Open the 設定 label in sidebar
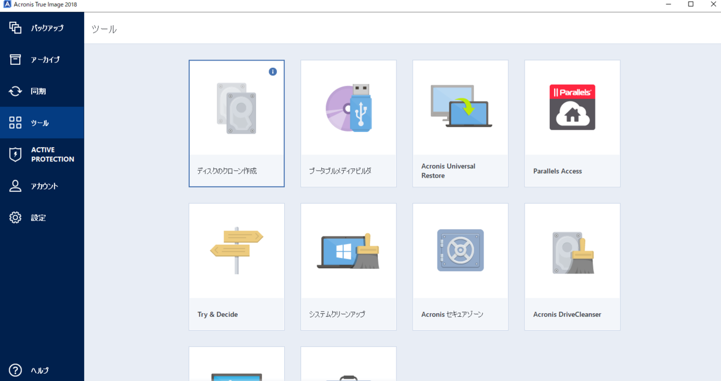The image size is (721, 381). tap(38, 218)
